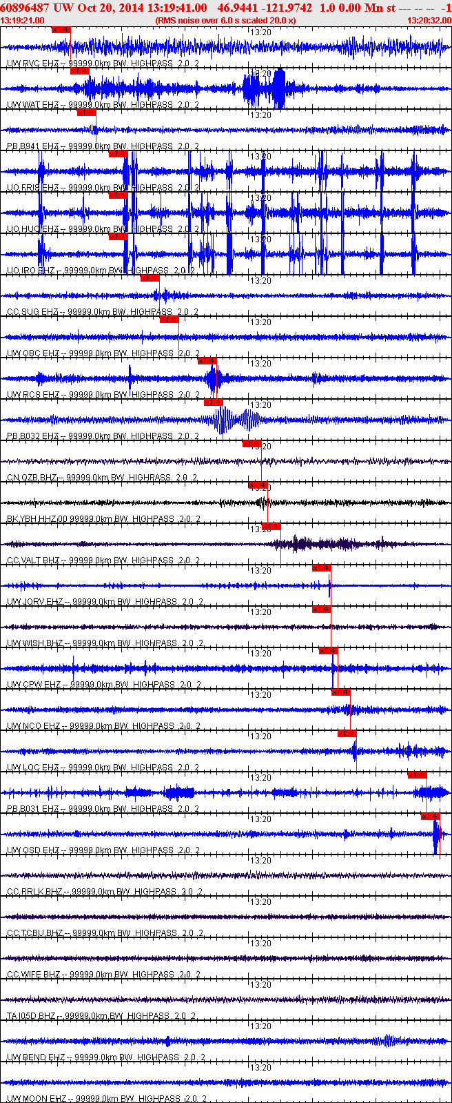Click the pick marker on the UW JORV trace
This screenshot has height=1103, width=452.
point(322,568)
